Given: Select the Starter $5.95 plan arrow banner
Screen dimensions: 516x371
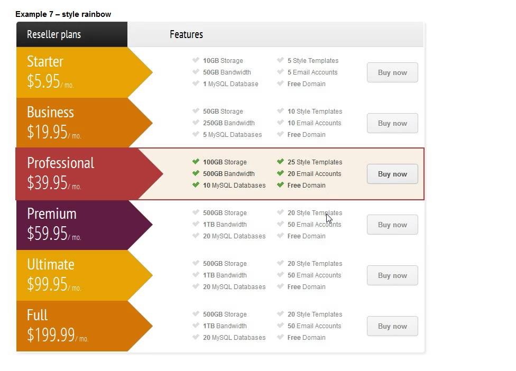Looking at the screenshot, I should coord(84,72).
